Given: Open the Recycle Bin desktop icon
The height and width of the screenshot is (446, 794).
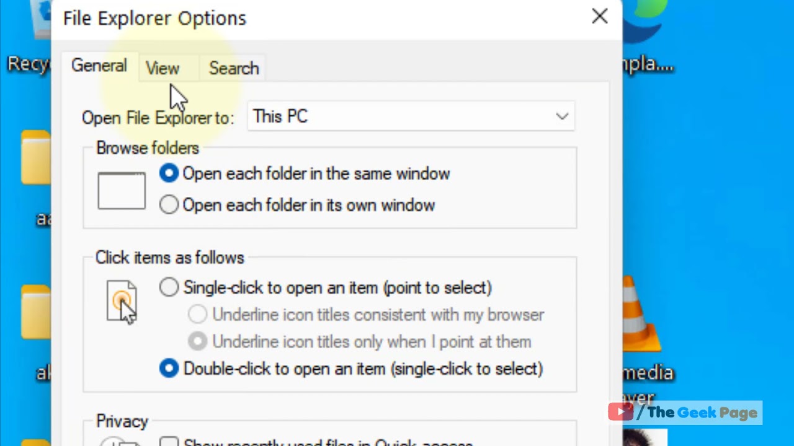Looking at the screenshot, I should pos(28,37).
